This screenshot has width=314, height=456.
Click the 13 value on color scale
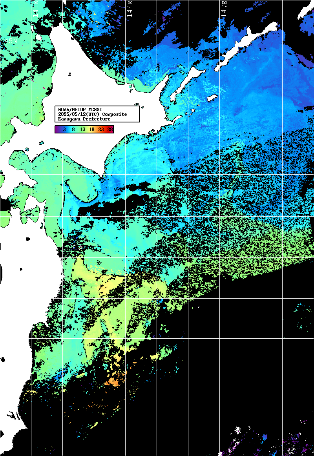click(x=82, y=130)
